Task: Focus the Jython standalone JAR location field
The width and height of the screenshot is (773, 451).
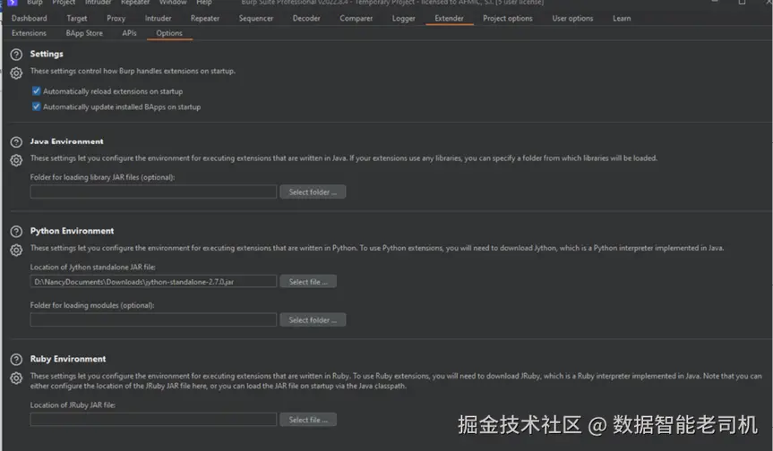Action: (153, 282)
